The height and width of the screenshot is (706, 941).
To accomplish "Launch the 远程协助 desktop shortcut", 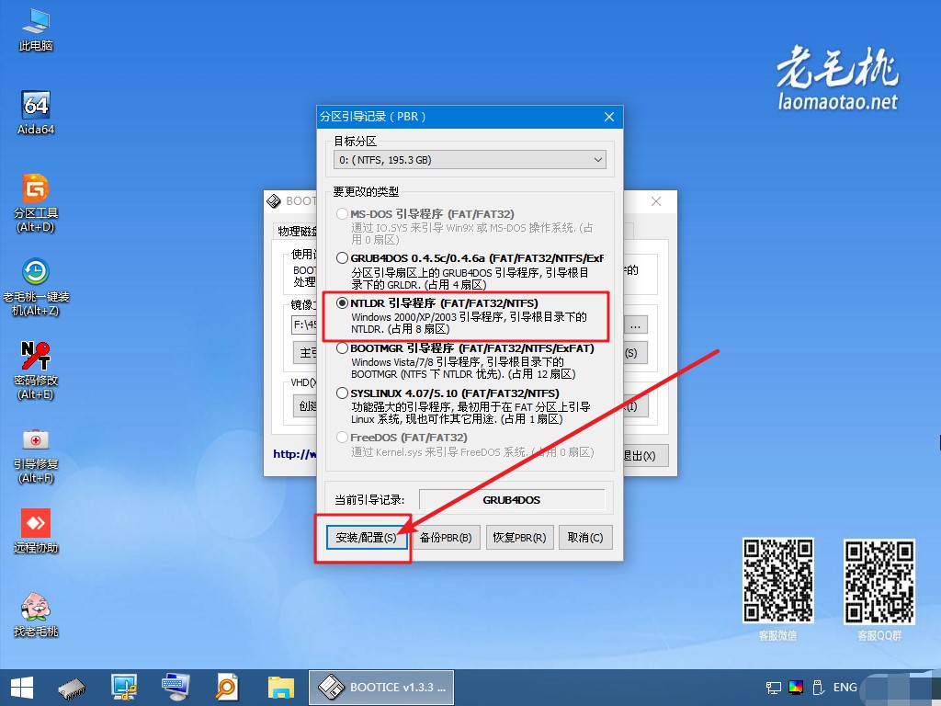I will coord(36,530).
